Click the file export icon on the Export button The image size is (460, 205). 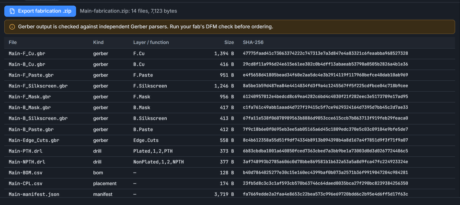(12, 11)
